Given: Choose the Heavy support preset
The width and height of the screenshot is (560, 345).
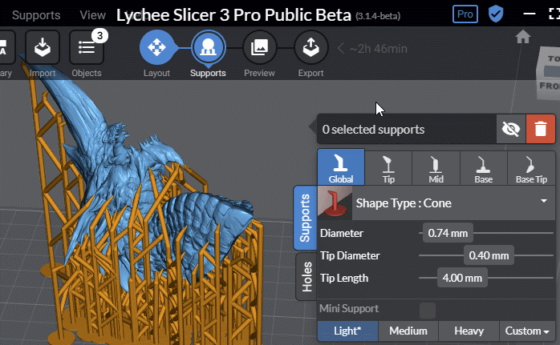Looking at the screenshot, I should point(469,331).
